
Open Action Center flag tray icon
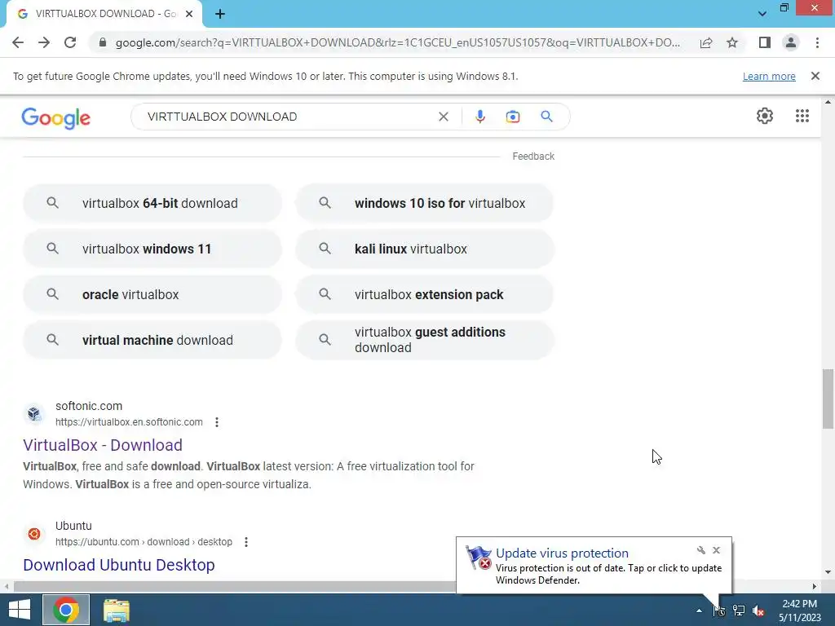click(718, 611)
